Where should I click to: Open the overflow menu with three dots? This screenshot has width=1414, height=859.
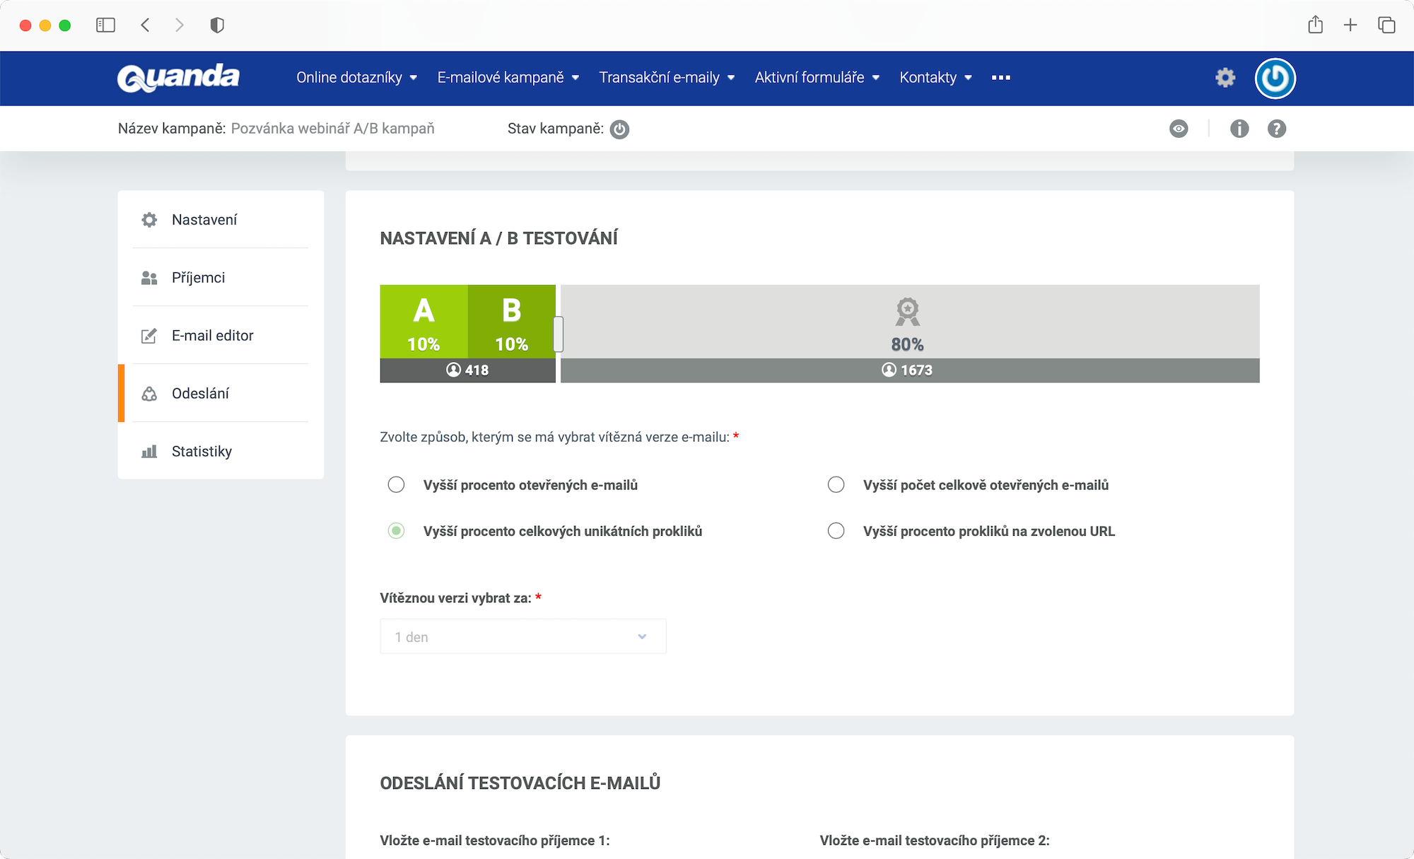[x=1000, y=78]
